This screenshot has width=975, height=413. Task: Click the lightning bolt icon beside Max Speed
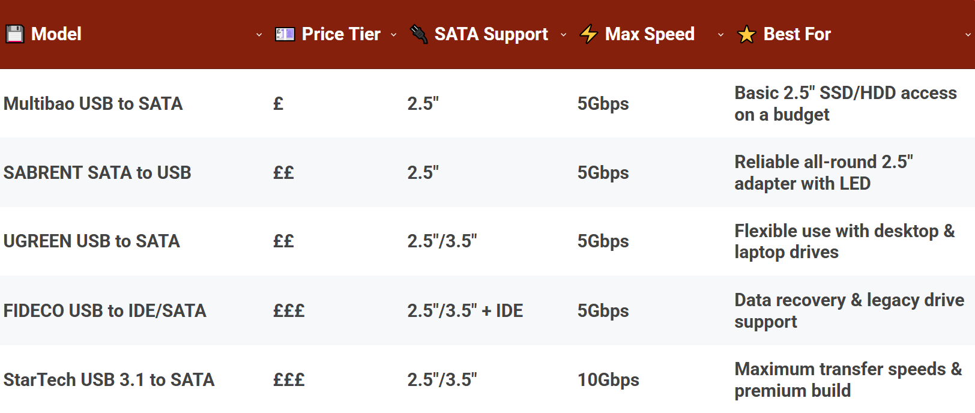point(588,34)
